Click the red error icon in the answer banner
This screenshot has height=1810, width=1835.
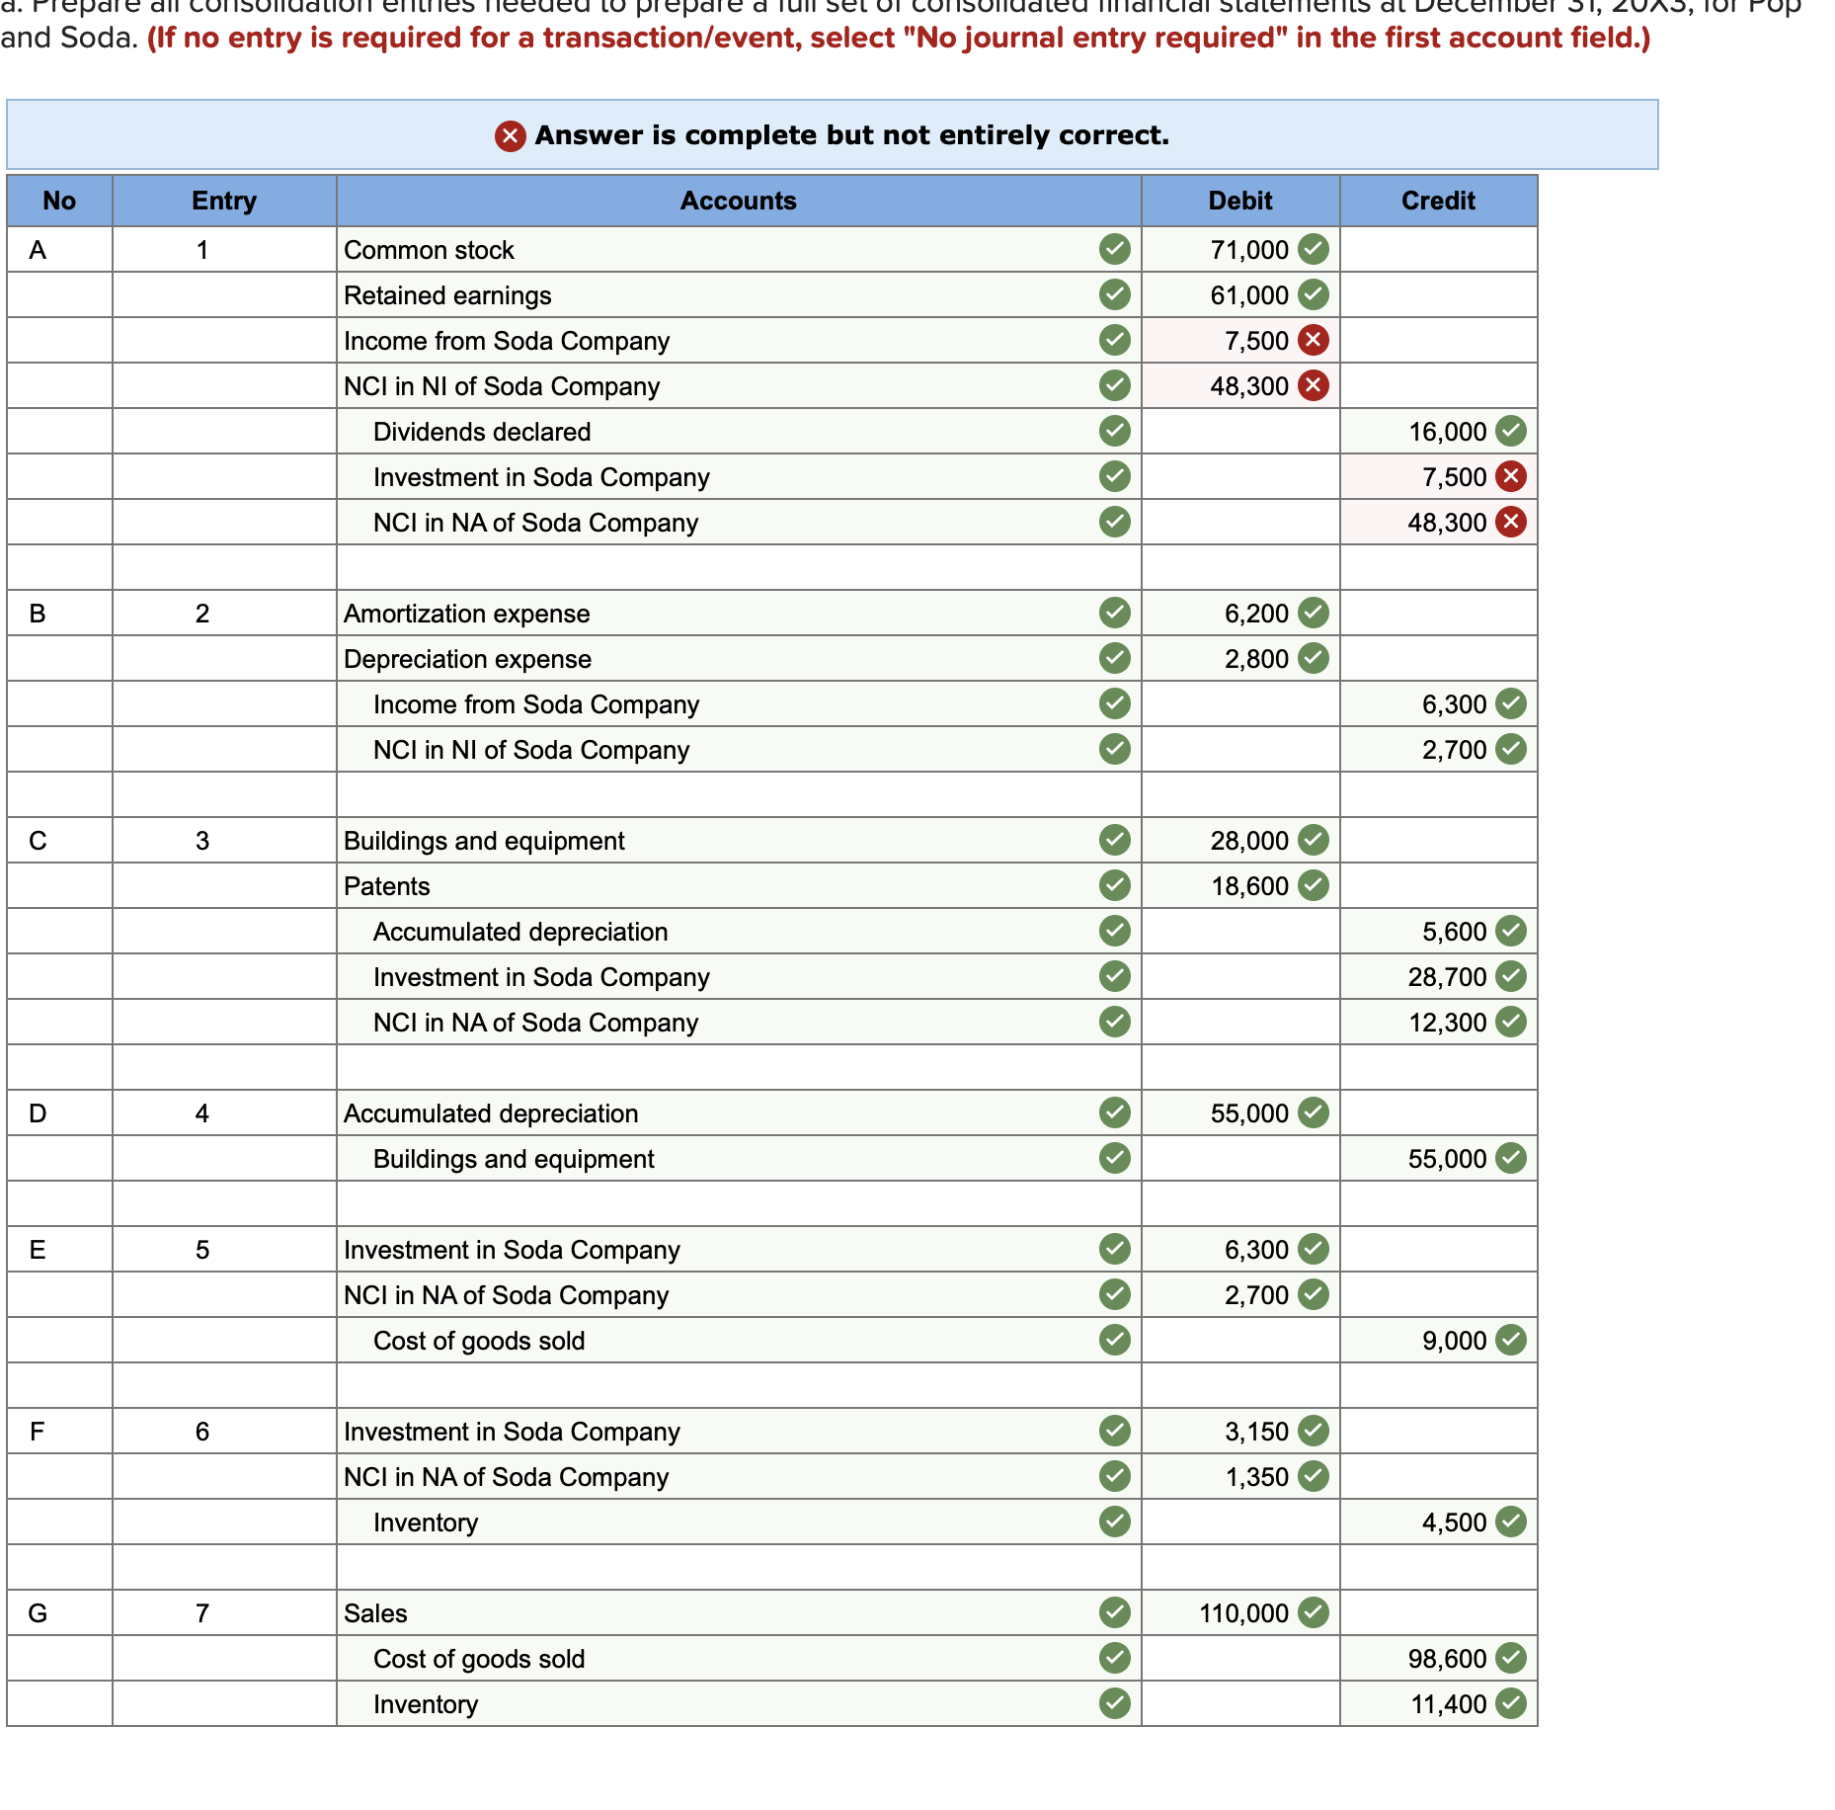(x=512, y=135)
